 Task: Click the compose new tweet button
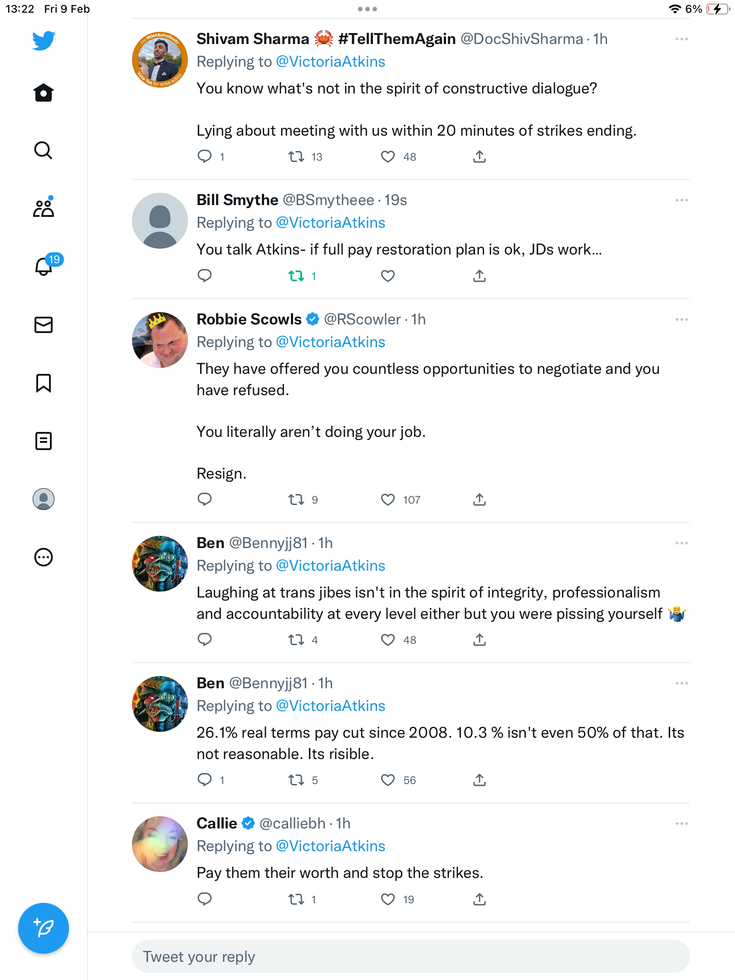click(44, 928)
